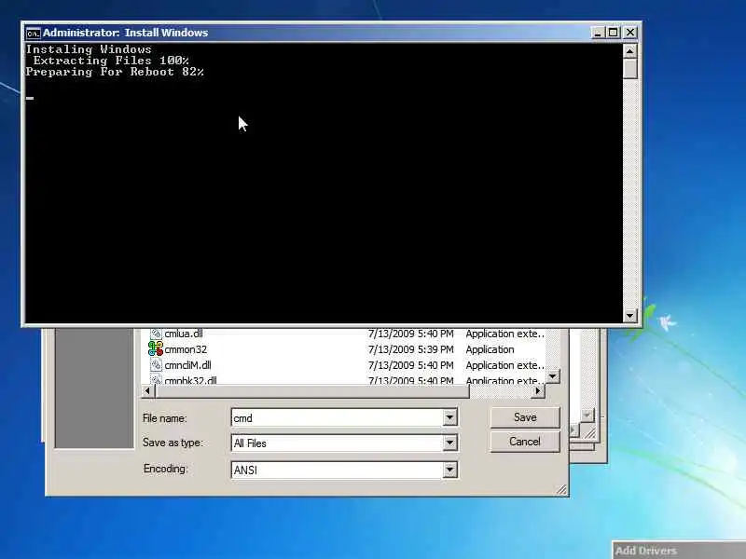Click the cmd window system menu icon
The width and height of the screenshot is (746, 559).
[x=34, y=33]
